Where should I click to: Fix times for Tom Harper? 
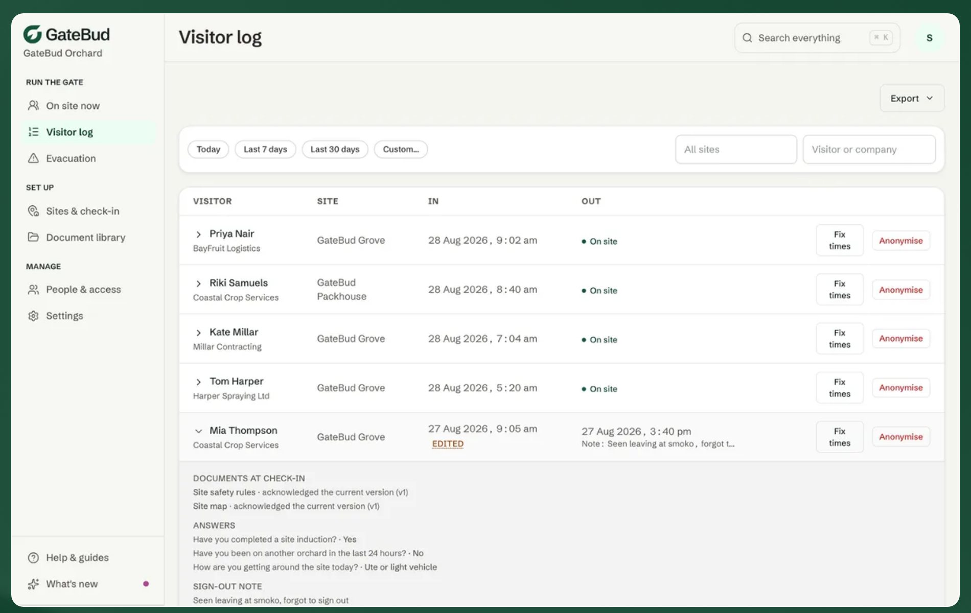839,388
